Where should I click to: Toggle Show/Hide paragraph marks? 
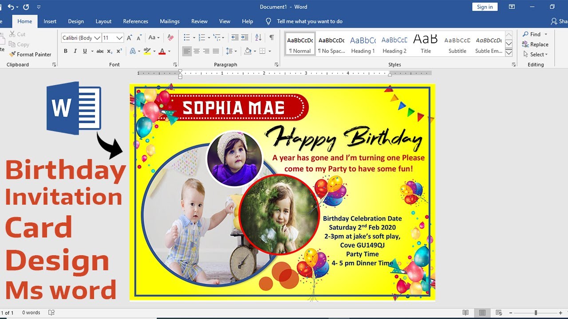click(x=272, y=38)
